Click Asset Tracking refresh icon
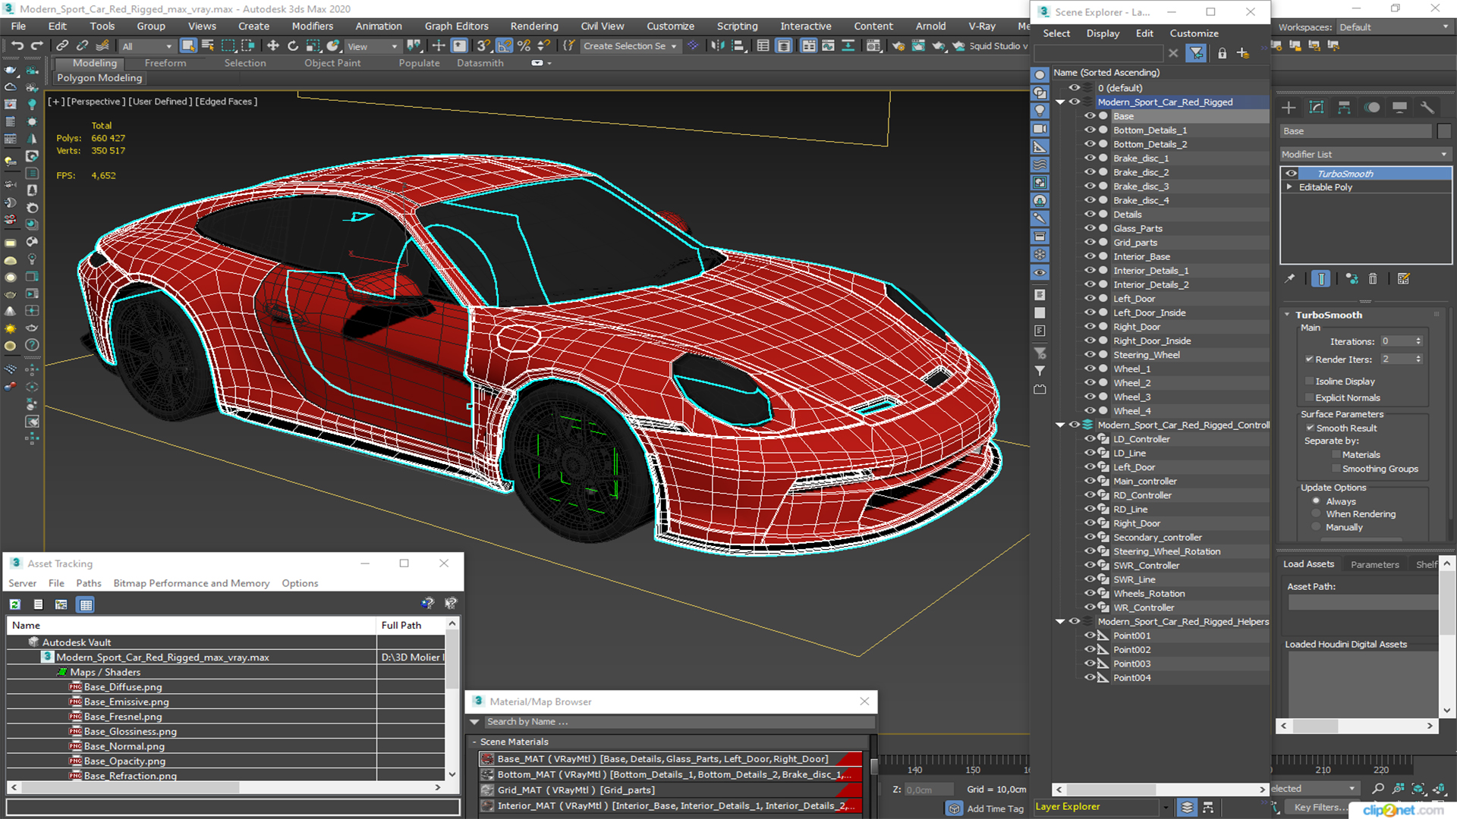Image resolution: width=1457 pixels, height=819 pixels. (15, 604)
